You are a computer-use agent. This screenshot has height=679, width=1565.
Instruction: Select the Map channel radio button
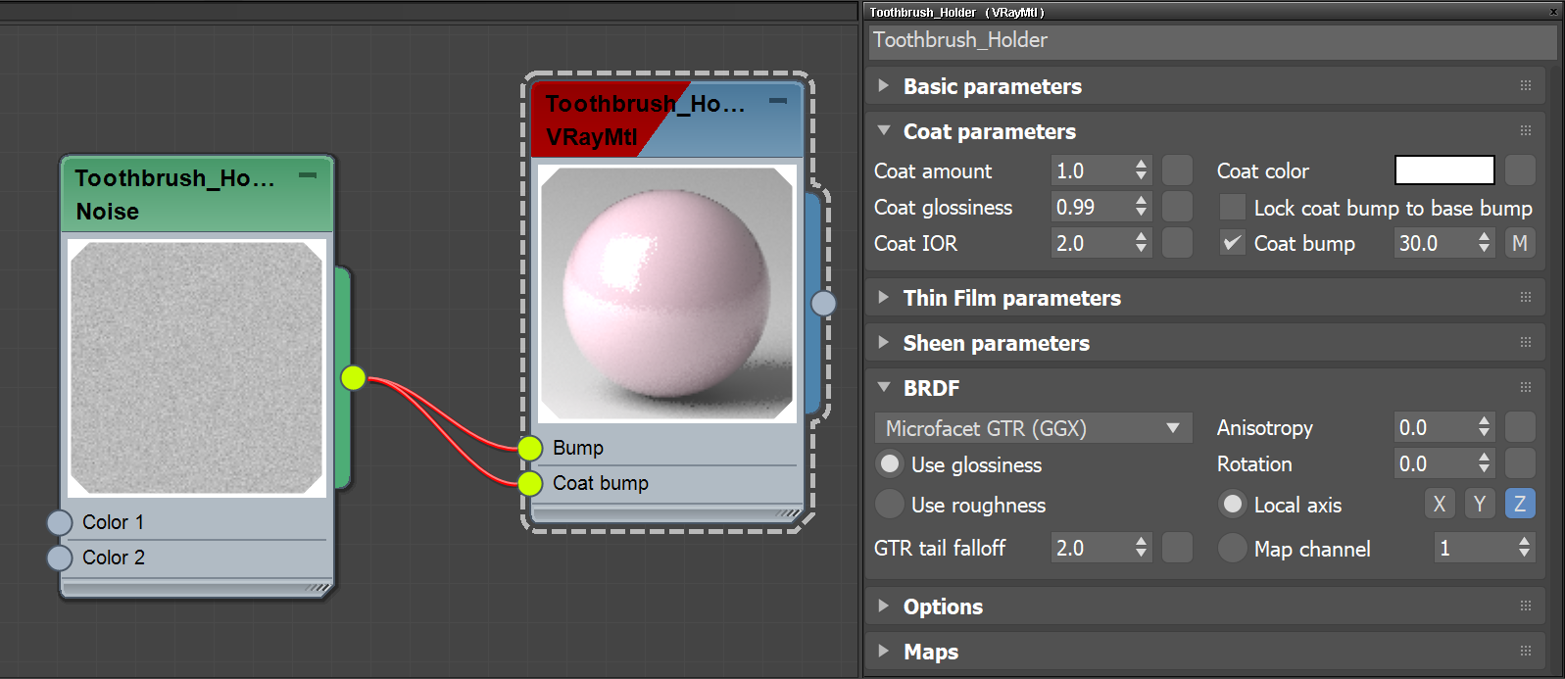point(1233,549)
